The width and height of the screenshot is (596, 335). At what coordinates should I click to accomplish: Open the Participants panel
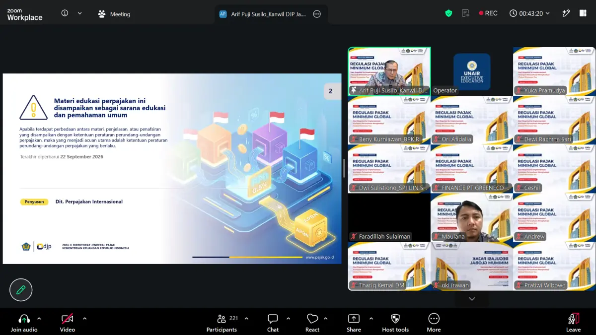[222, 323]
